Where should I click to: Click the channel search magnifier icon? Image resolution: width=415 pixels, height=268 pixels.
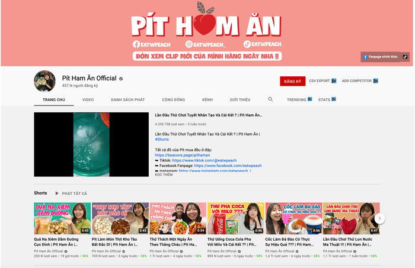point(270,99)
